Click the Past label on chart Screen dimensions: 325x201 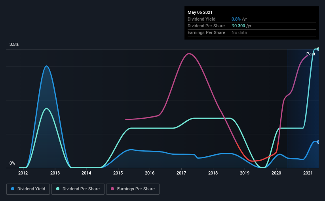[x=311, y=54]
